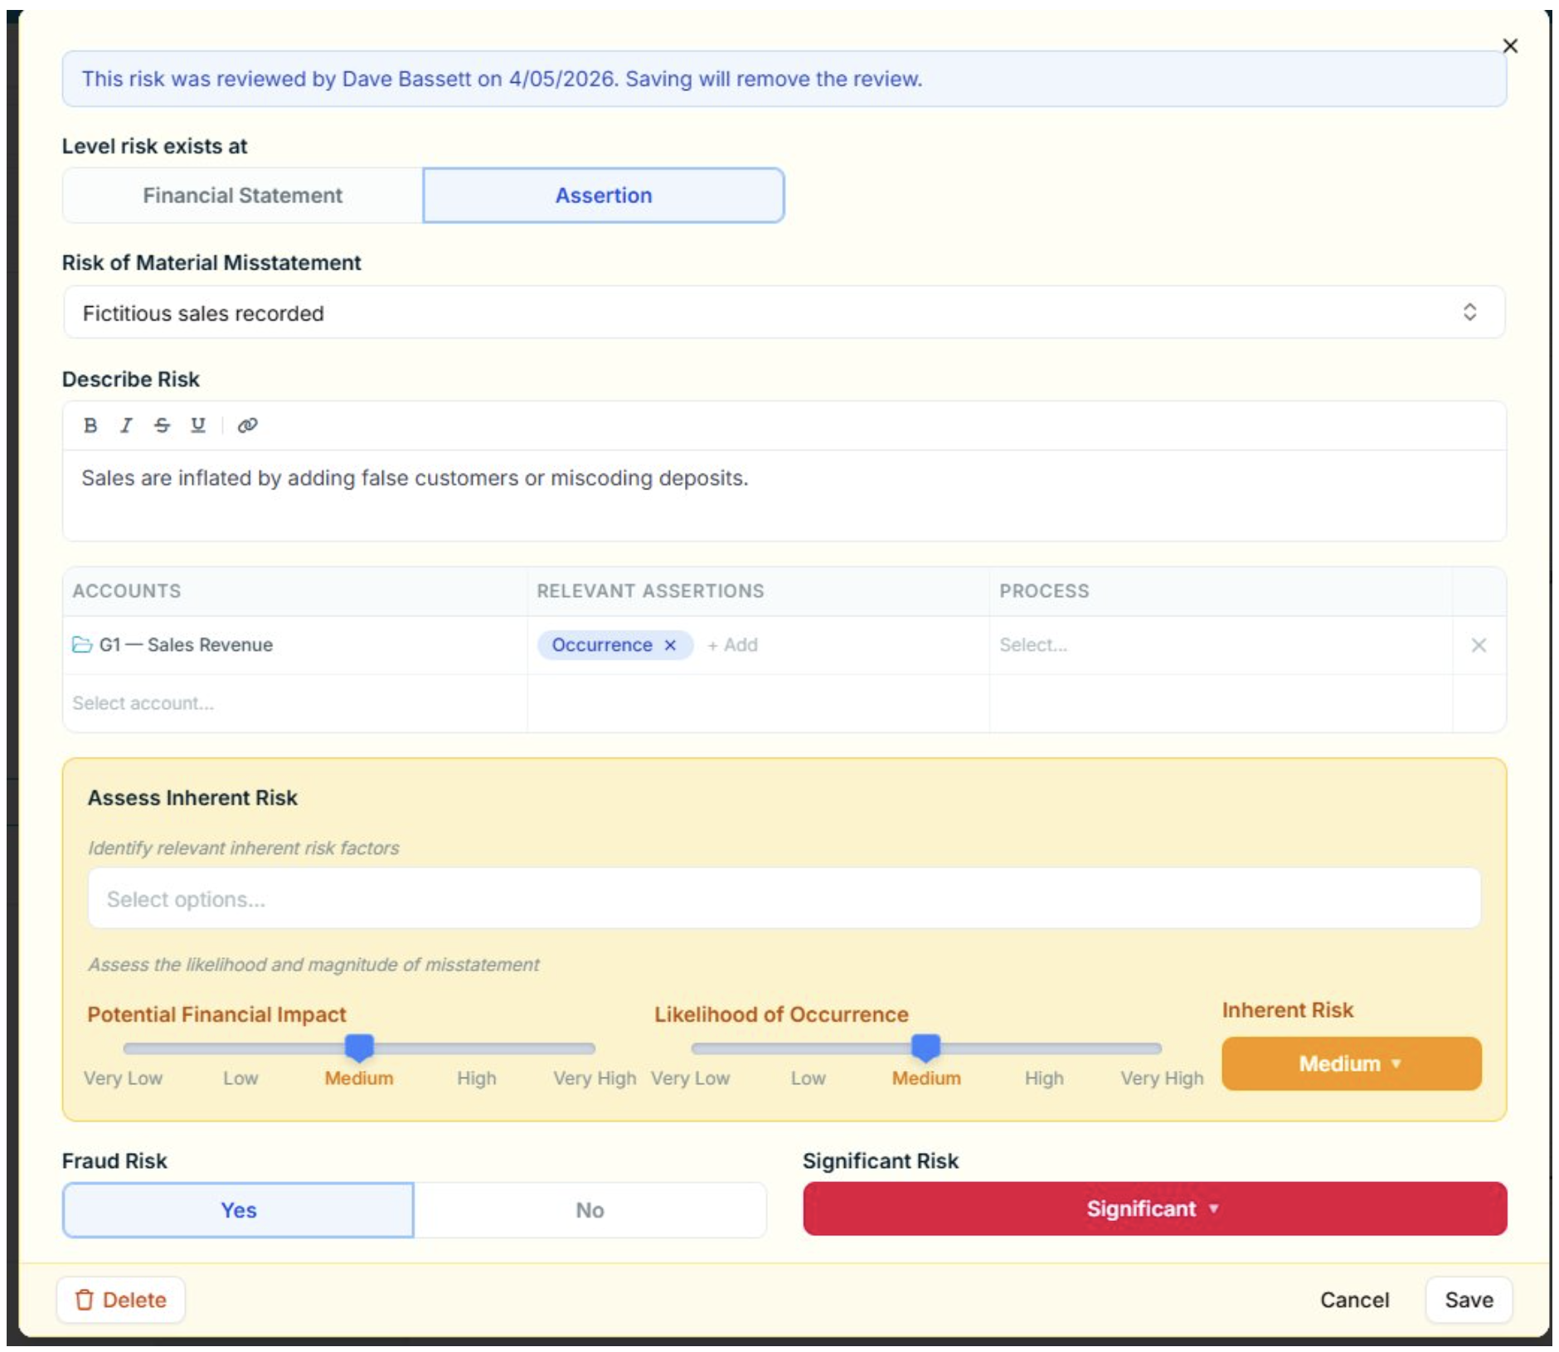Open the Inherent Risk Medium dropdown
Viewport: 1559px width, 1352px height.
click(1351, 1063)
